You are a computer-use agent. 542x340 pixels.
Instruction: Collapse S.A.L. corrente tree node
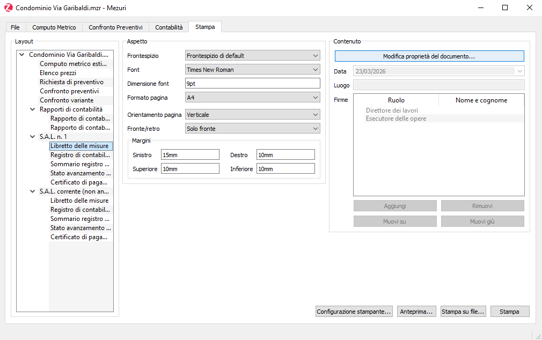32,191
